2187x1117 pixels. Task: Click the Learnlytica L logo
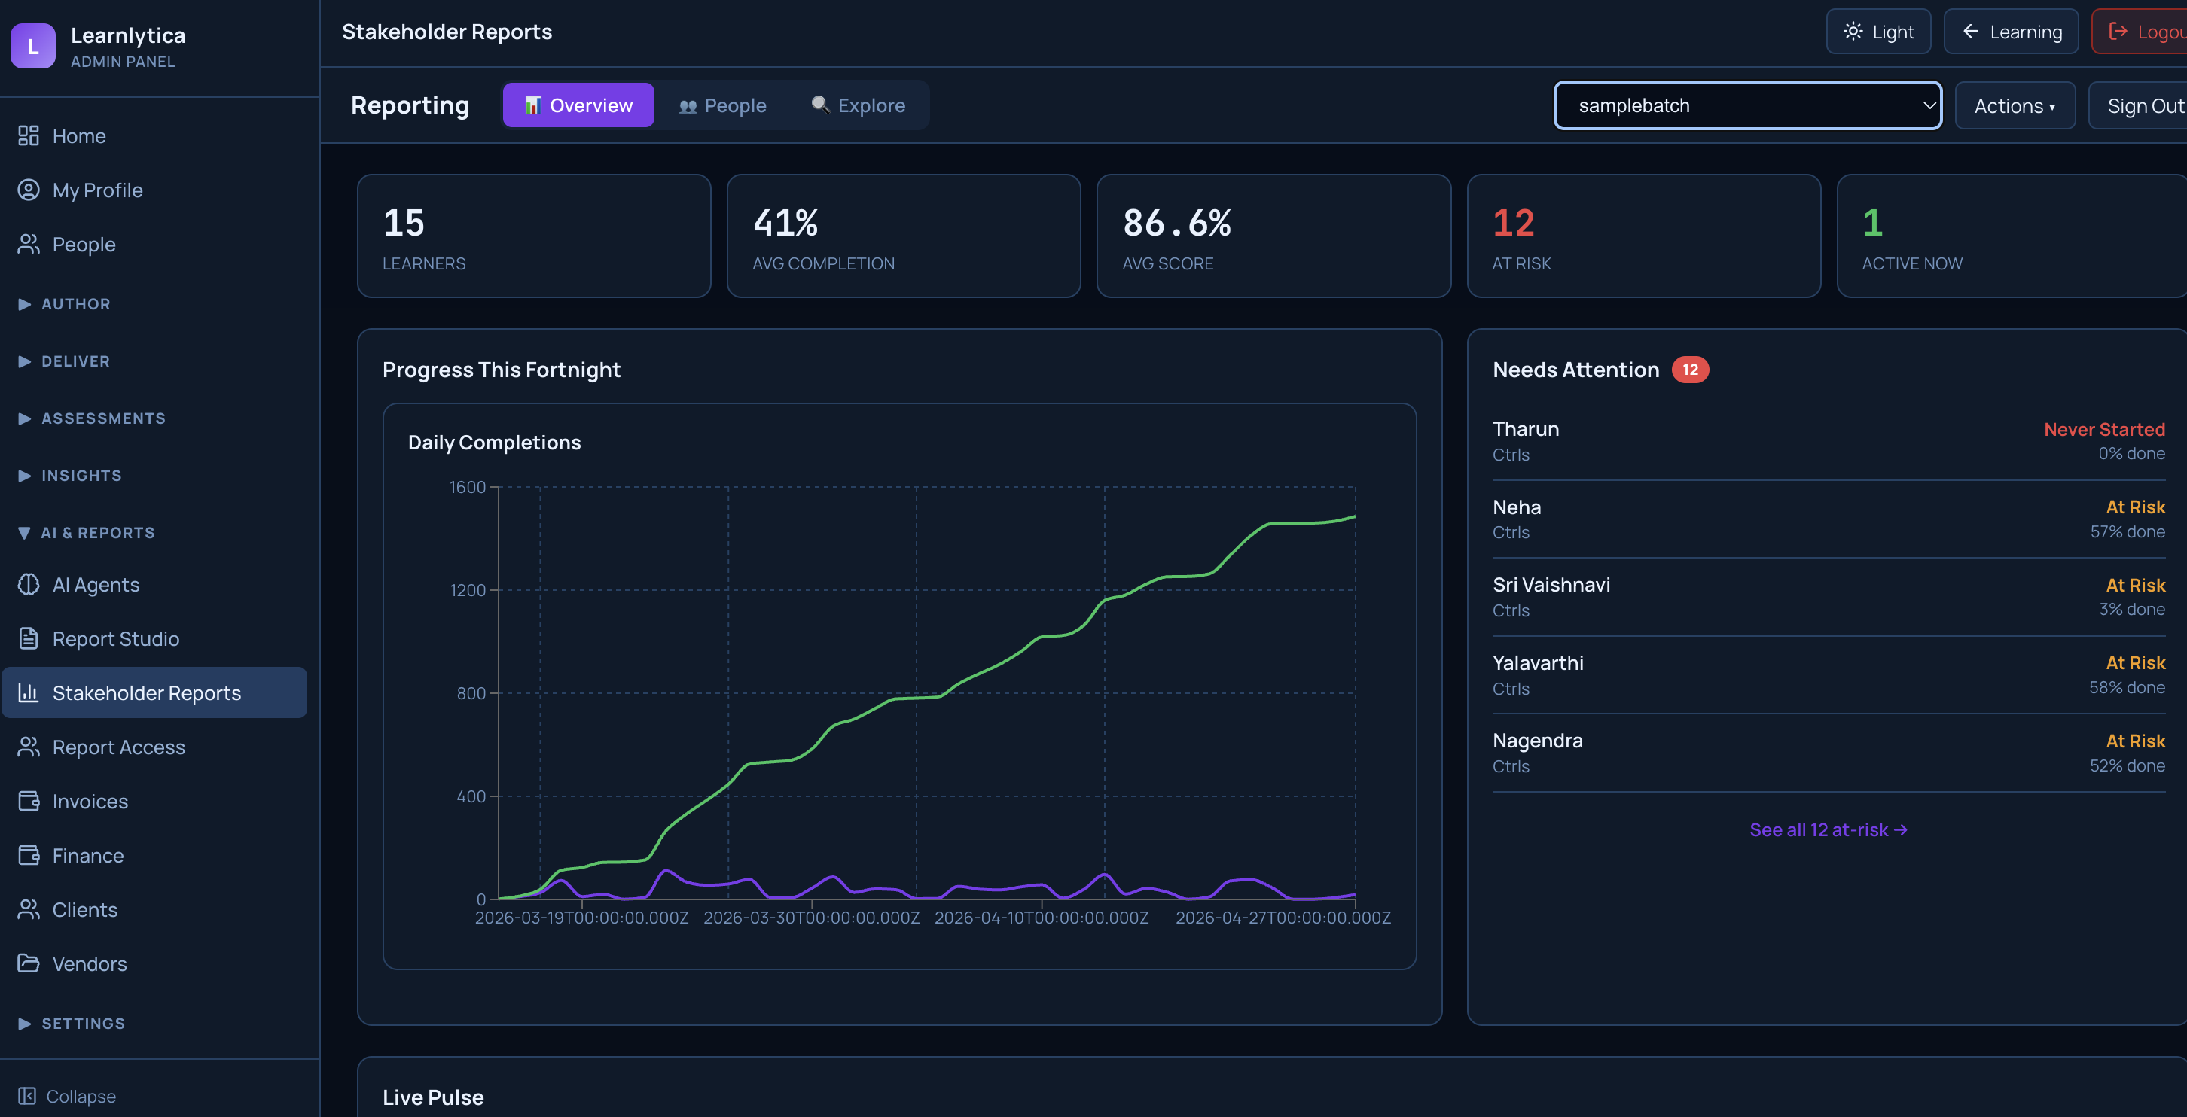[x=33, y=46]
